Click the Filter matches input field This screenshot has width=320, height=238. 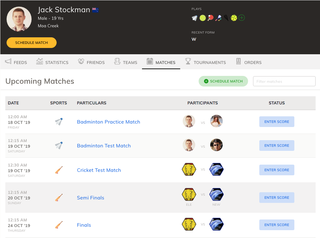284,81
